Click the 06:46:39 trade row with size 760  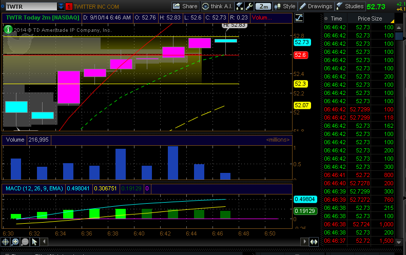pos(359,200)
